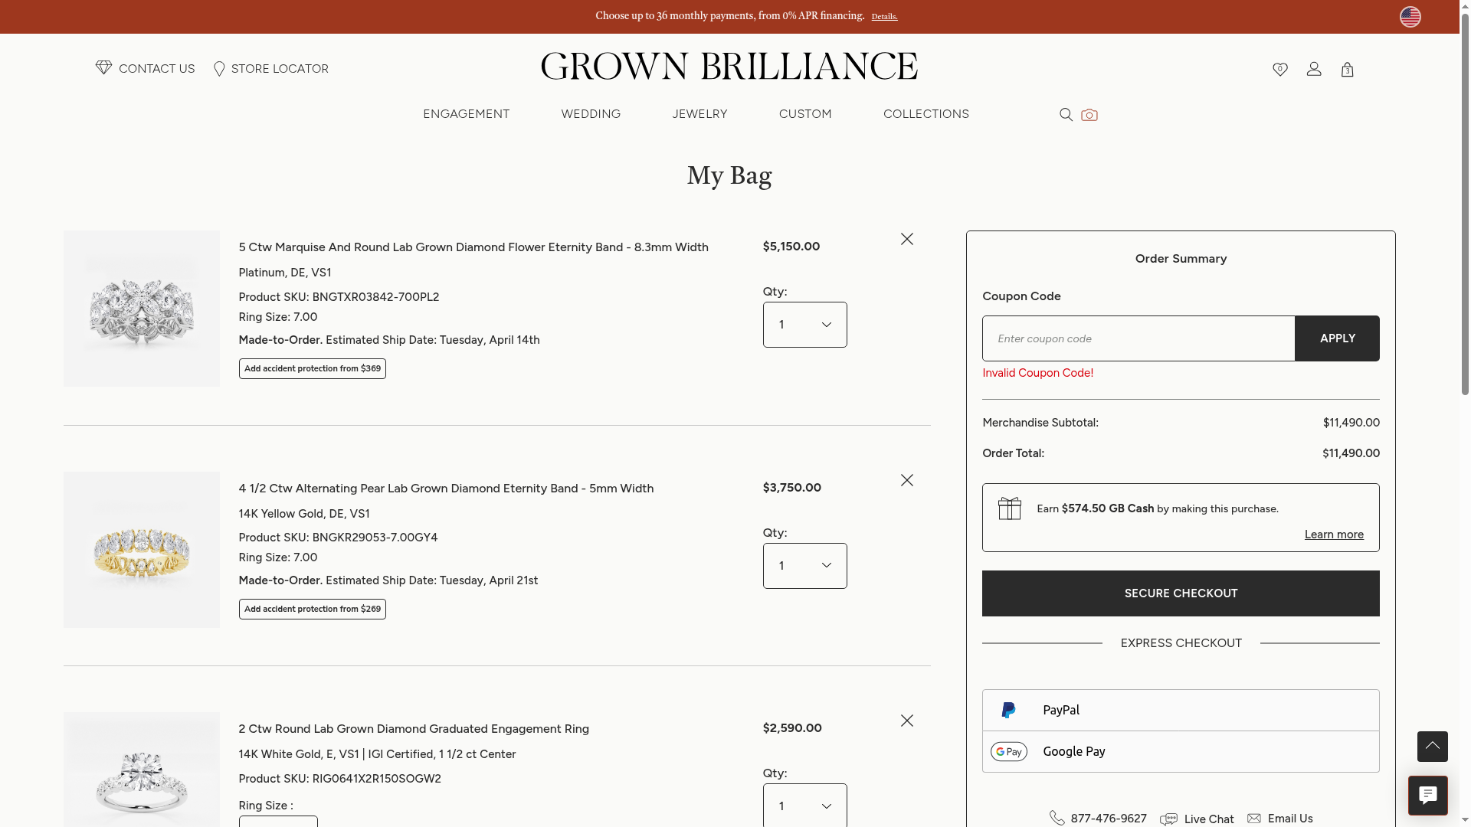Click the search magnifier icon
1471x827 pixels.
1066,115
